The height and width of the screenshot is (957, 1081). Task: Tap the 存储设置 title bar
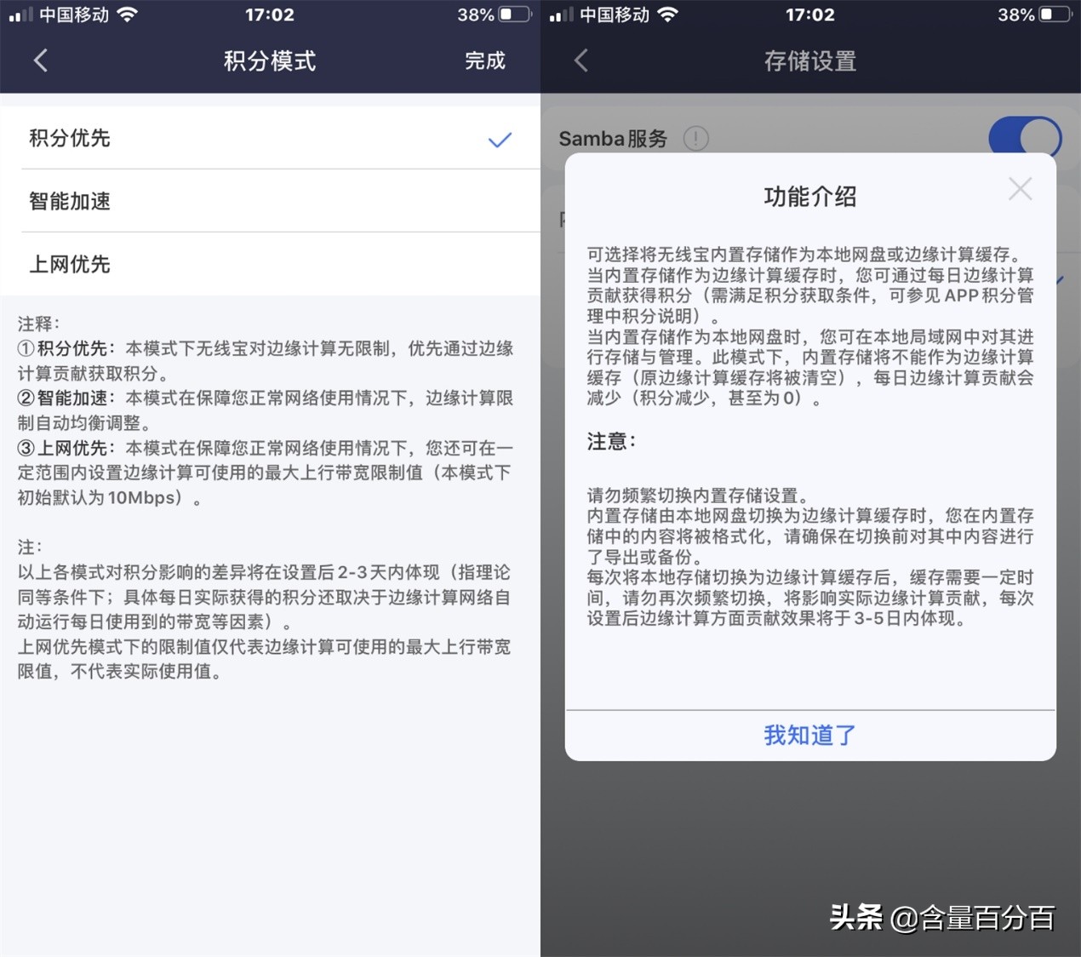tap(809, 60)
